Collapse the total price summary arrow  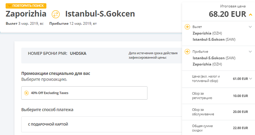(250, 14)
